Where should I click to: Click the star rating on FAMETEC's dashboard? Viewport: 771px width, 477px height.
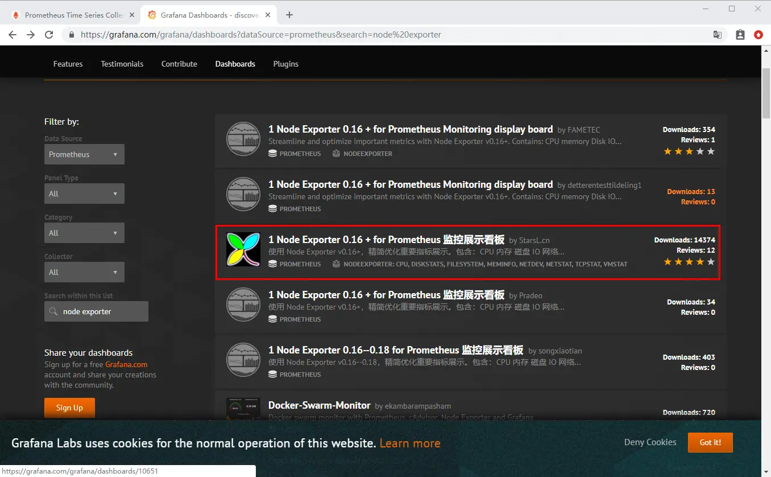pos(689,151)
